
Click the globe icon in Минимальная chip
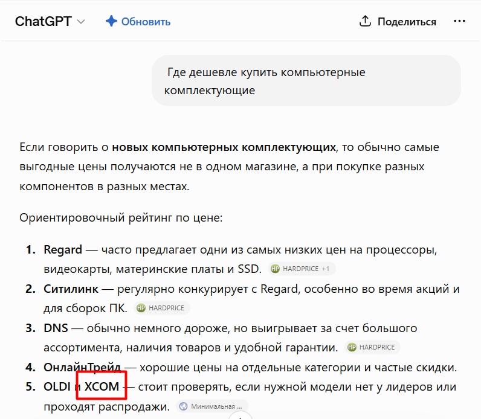click(x=184, y=406)
